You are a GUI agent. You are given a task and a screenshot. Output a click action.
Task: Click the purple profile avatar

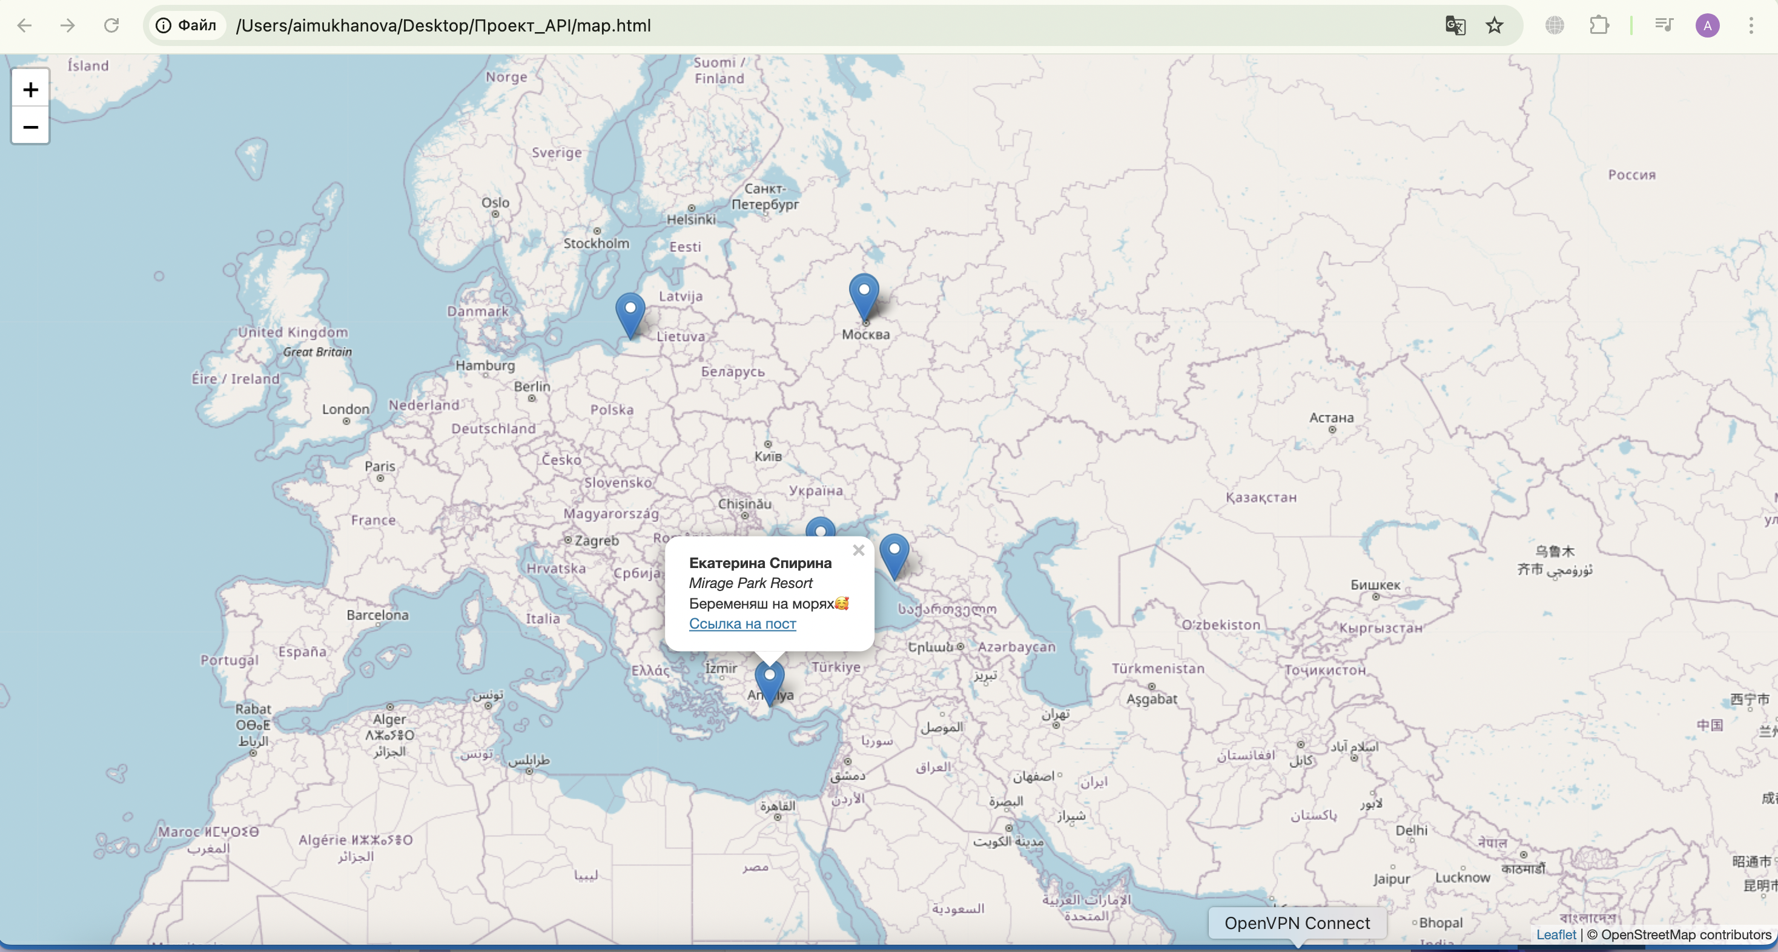pyautogui.click(x=1707, y=25)
